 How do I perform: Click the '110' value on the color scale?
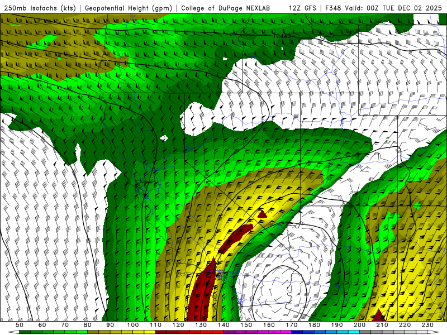coord(156,325)
